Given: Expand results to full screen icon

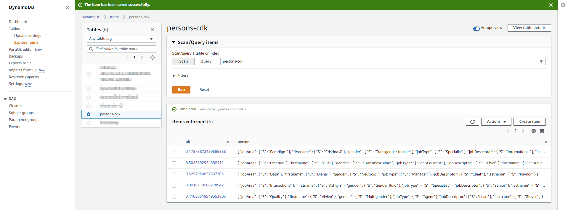Looking at the screenshot, I should click(542, 131).
